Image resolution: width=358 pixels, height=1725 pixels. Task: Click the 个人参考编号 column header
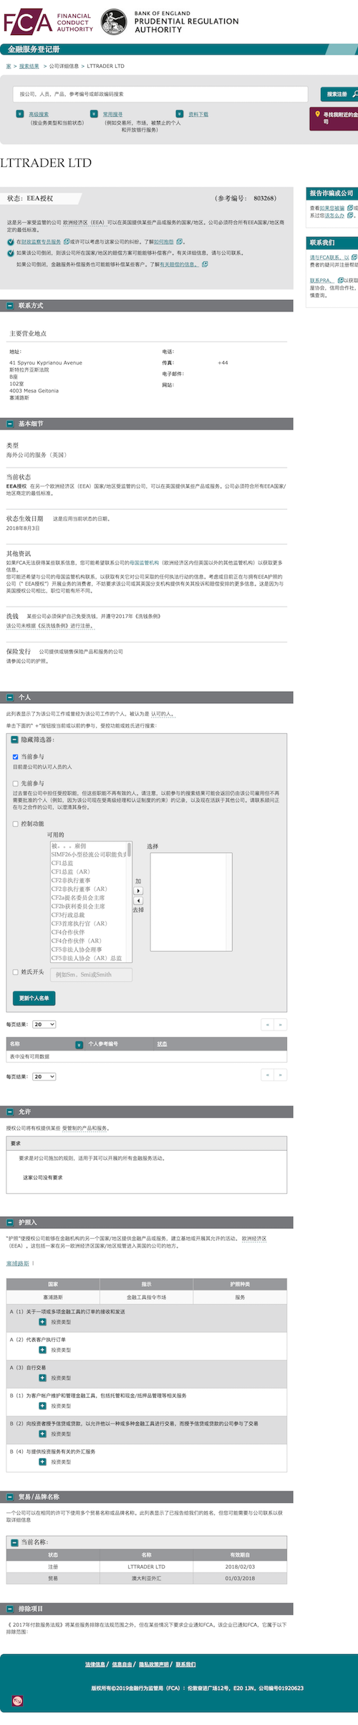click(103, 1044)
